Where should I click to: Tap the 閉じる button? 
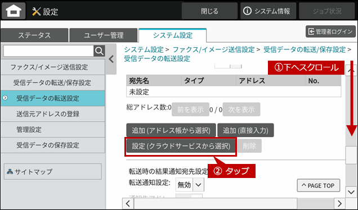tap(209, 11)
